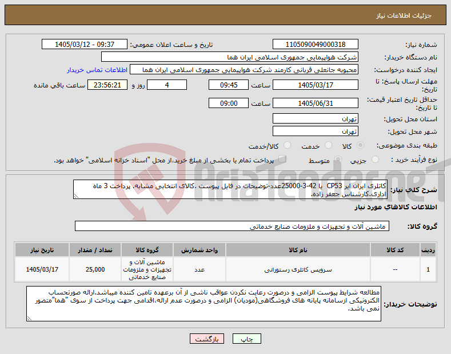This screenshot has height=354, width=451.
Task: Select the خدمت radio button
Action: [x=328, y=145]
